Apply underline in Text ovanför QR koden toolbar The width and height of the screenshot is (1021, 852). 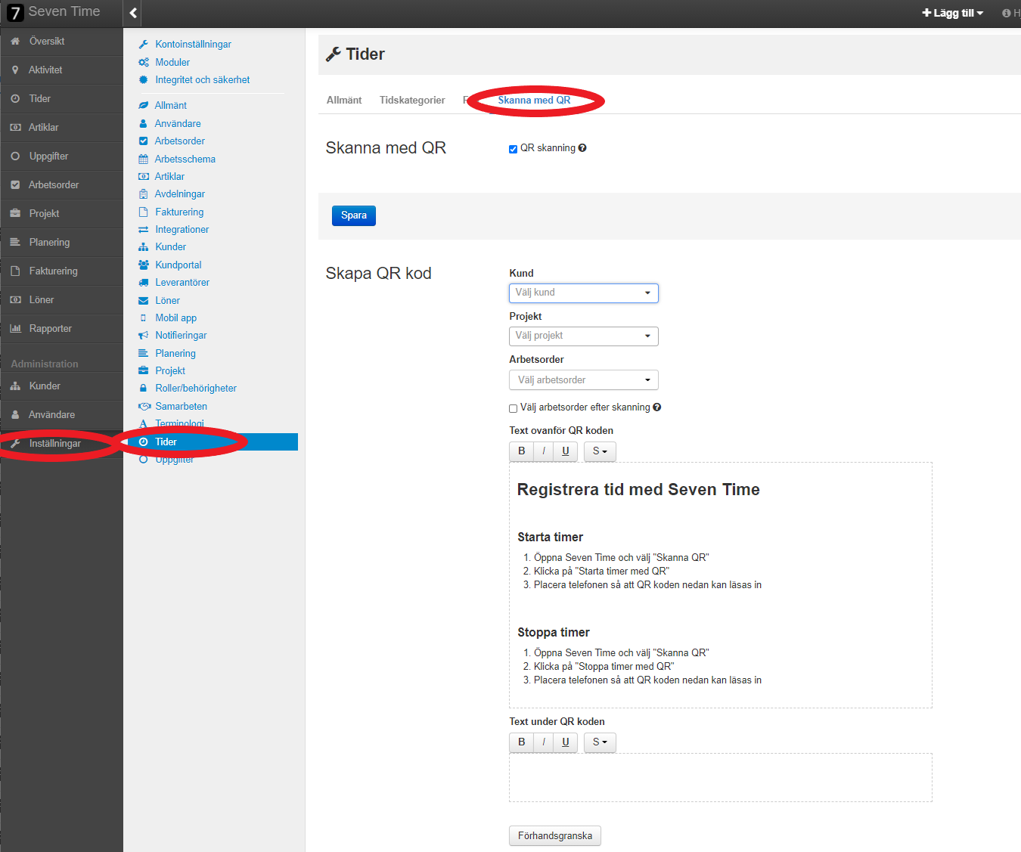566,451
